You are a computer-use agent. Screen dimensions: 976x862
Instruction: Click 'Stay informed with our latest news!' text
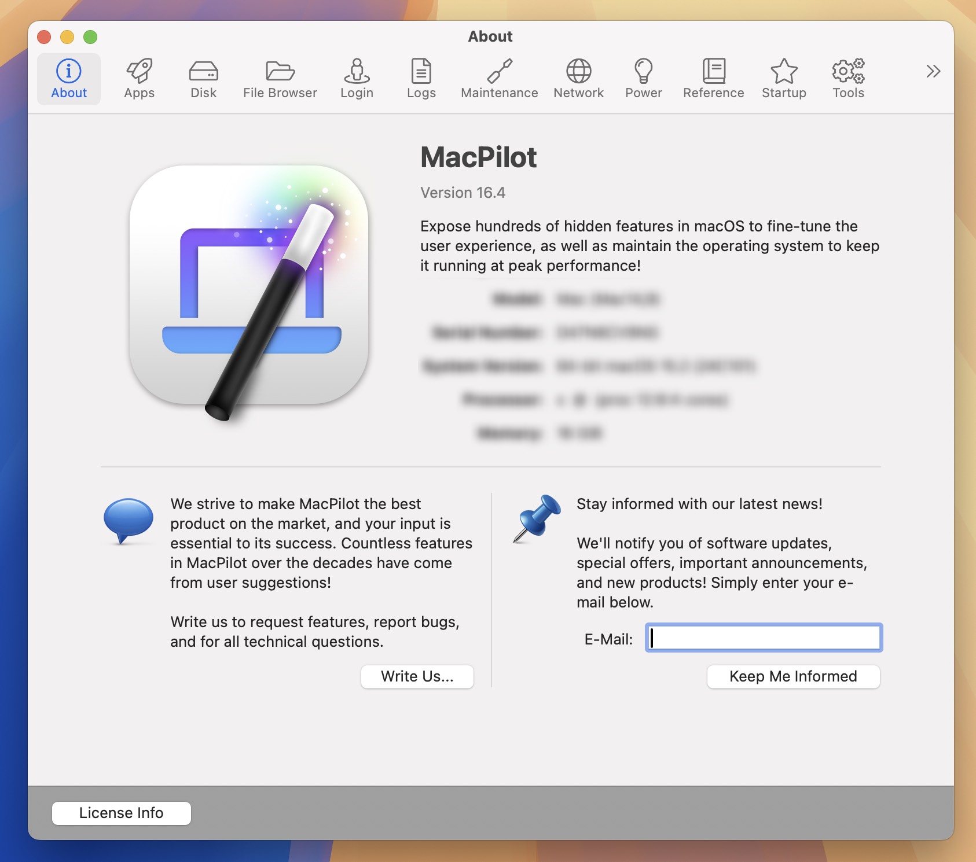(x=699, y=504)
